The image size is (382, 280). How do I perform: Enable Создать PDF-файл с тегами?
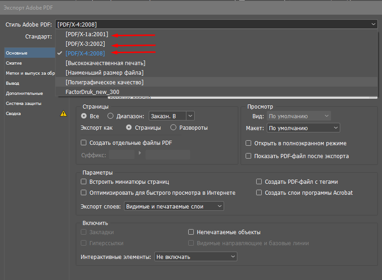tap(259, 181)
